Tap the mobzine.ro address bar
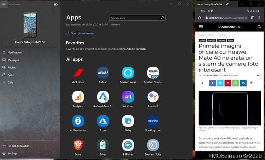Image resolution: width=265 pixels, height=160 pixels. [226, 18]
